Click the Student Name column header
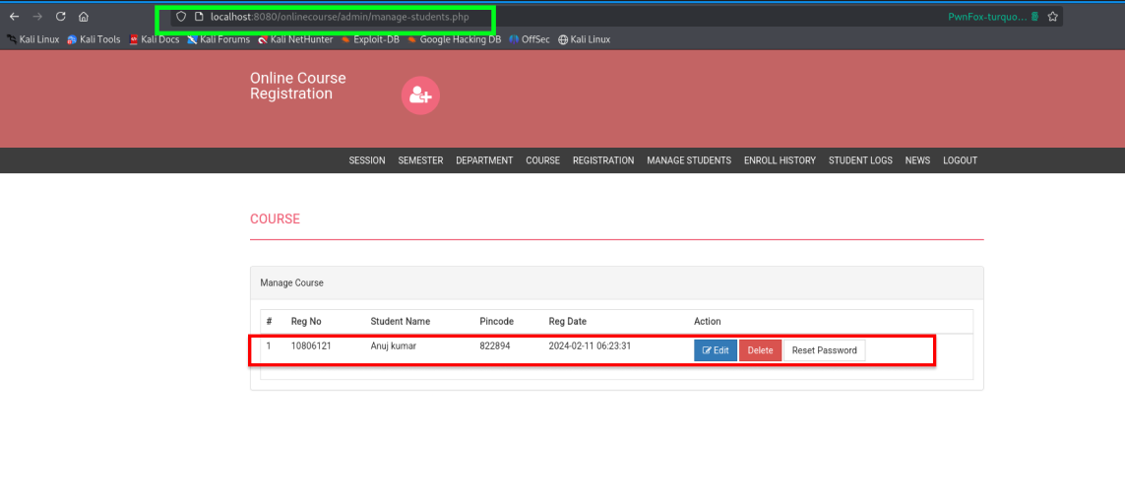This screenshot has width=1125, height=499. pos(401,321)
